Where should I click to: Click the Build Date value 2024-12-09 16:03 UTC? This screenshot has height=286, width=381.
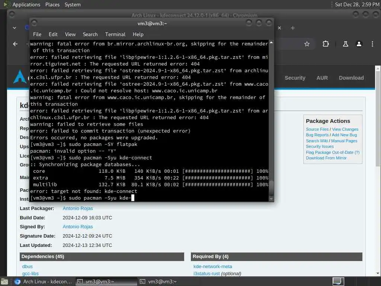click(x=87, y=217)
